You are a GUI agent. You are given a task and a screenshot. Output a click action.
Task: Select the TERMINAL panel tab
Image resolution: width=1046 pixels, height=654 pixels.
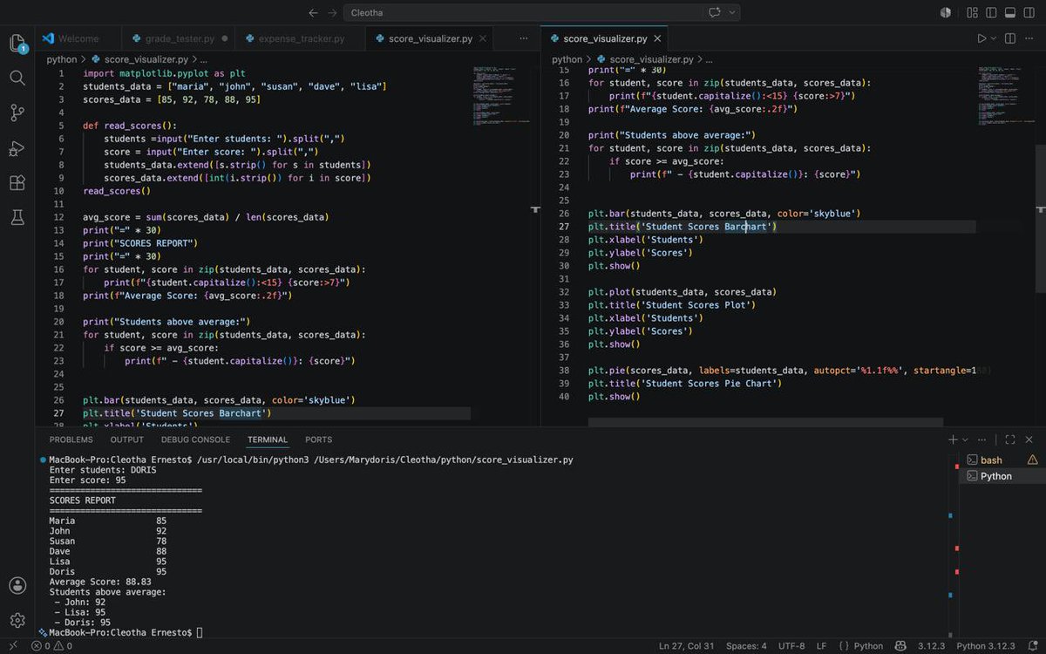tap(267, 439)
